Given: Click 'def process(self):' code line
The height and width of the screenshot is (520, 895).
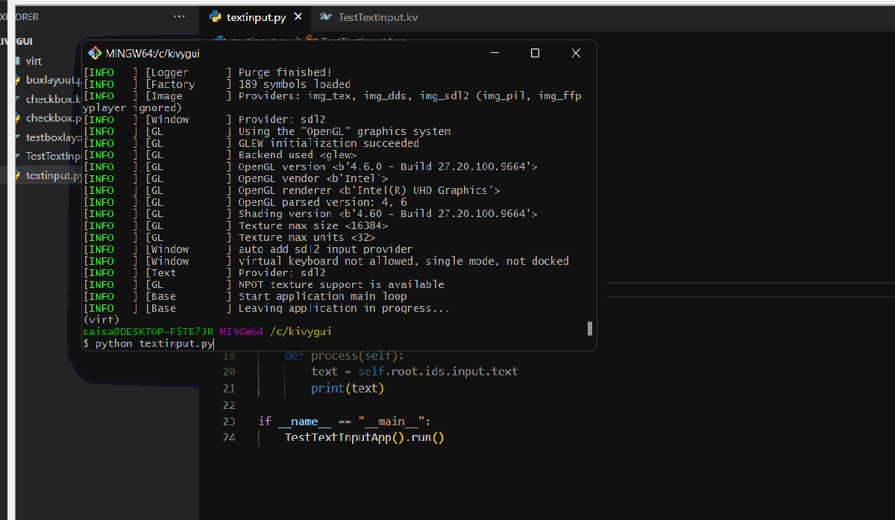Looking at the screenshot, I should pyautogui.click(x=344, y=355).
